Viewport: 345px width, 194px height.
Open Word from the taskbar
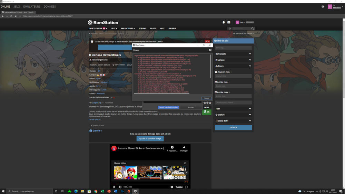116,191
